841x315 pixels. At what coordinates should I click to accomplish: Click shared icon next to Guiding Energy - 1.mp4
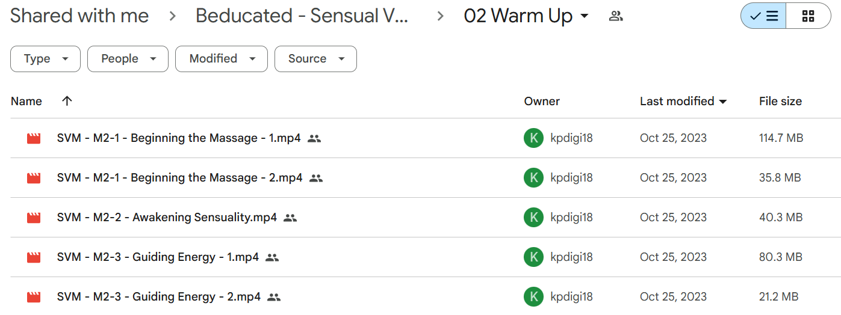coord(272,257)
